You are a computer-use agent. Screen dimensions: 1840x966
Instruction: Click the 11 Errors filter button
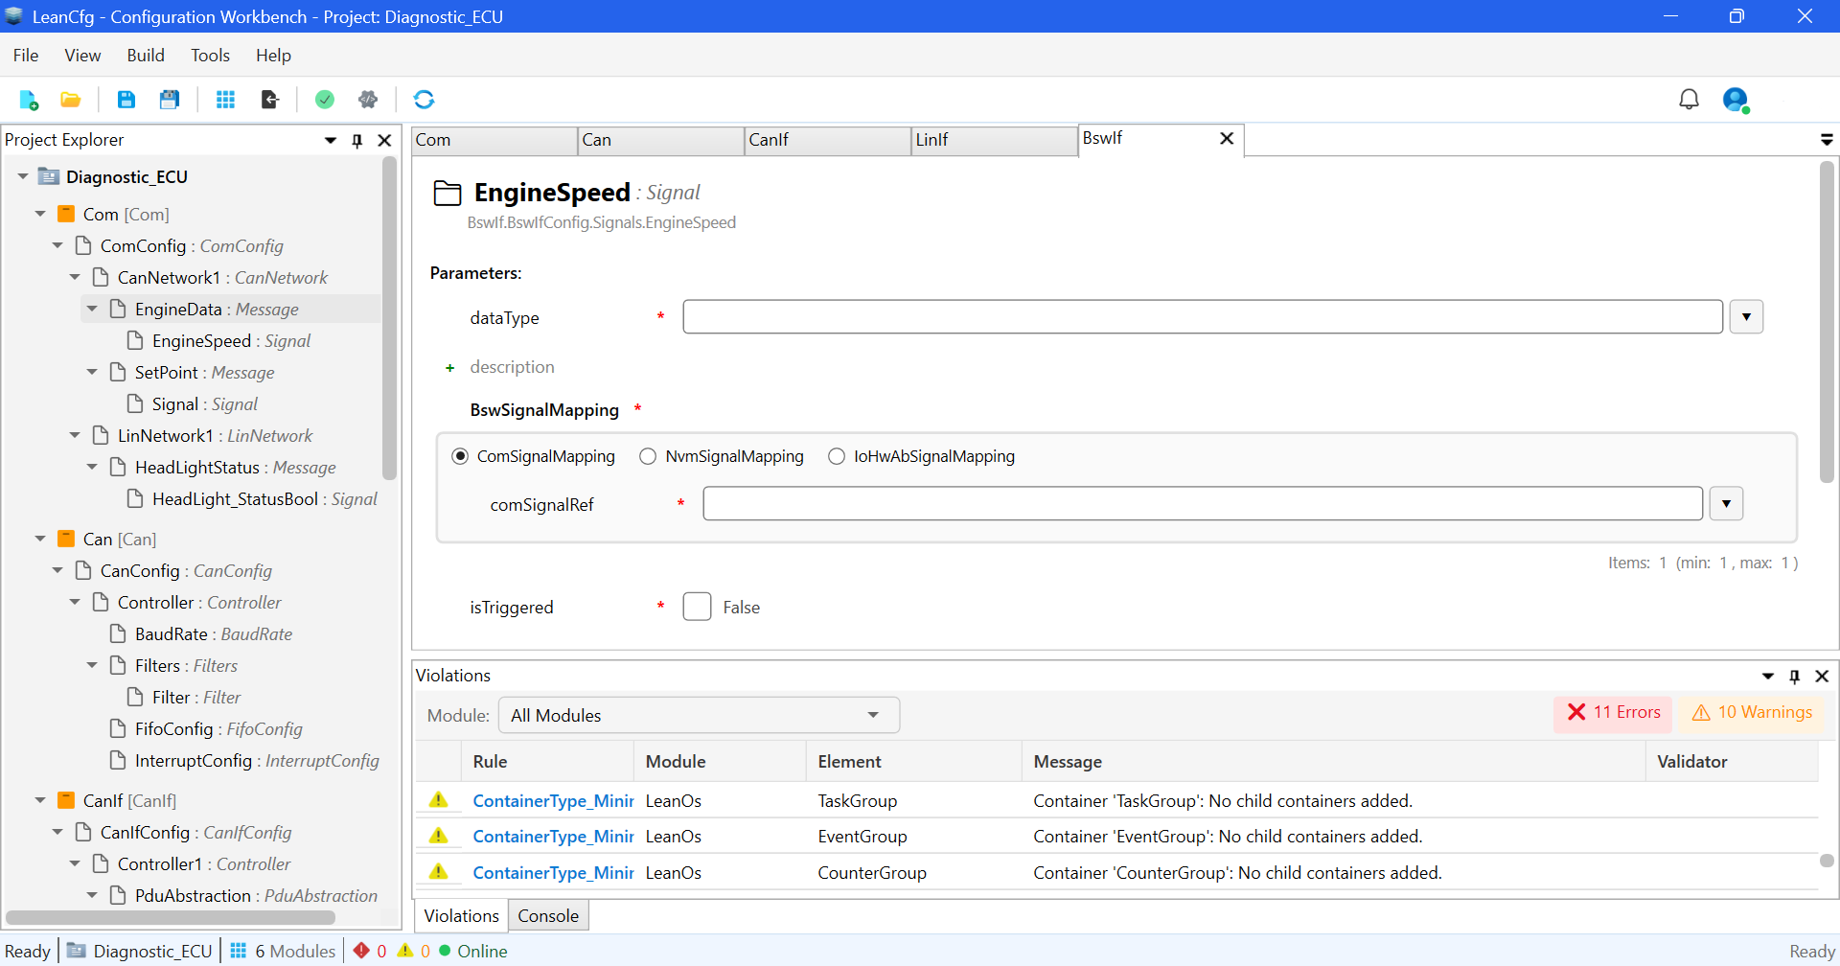click(1613, 713)
